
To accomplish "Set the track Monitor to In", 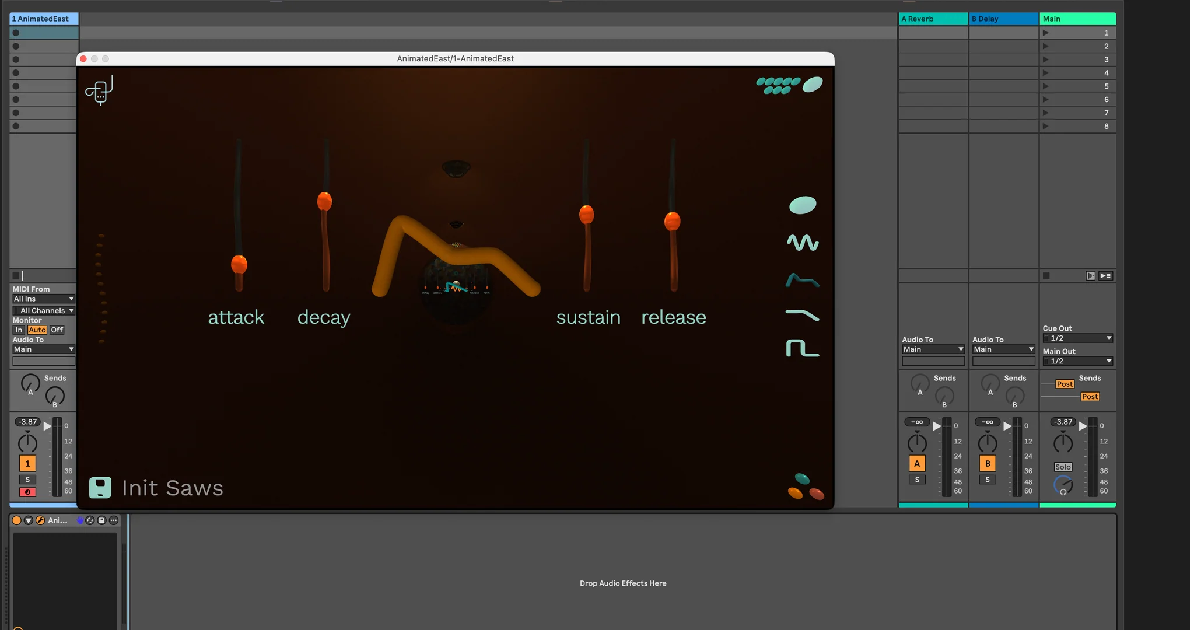I will click(19, 330).
